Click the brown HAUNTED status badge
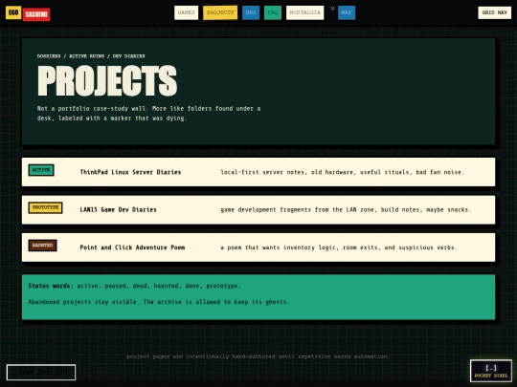The width and height of the screenshot is (517, 387). pos(42,246)
